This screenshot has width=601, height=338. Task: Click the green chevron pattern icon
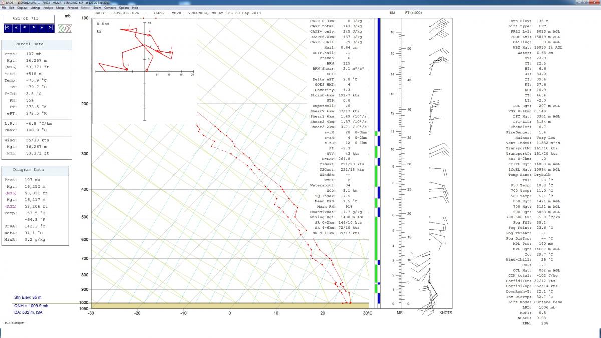pyautogui.click(x=64, y=28)
